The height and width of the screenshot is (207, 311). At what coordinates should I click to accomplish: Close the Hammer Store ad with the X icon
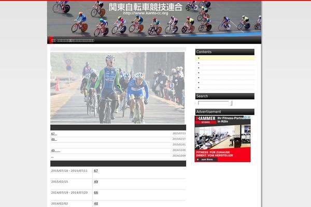point(249,117)
